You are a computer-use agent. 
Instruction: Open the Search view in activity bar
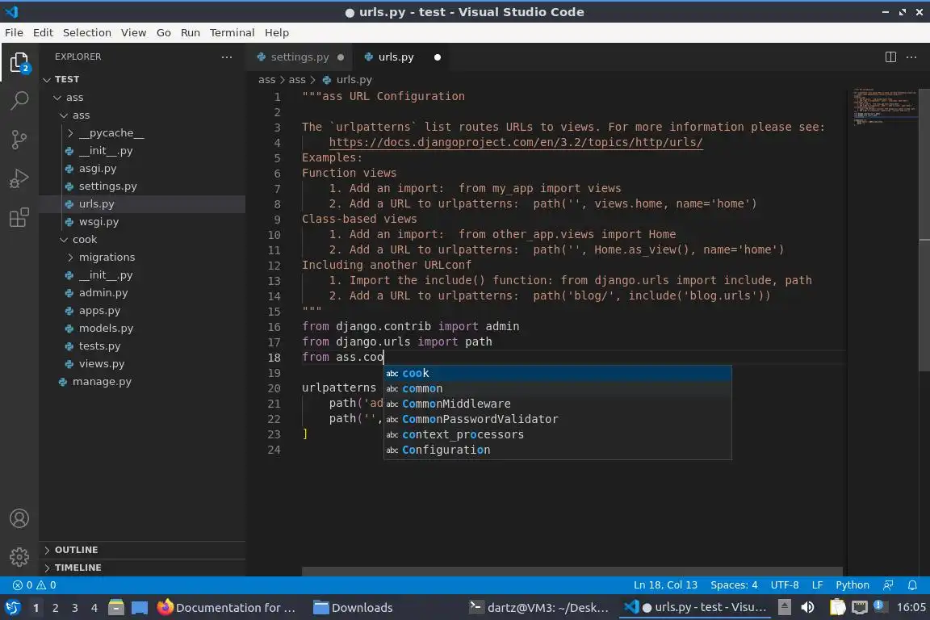[19, 100]
